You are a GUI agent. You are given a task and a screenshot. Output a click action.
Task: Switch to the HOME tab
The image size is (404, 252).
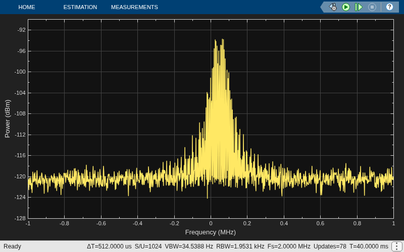pyautogui.click(x=27, y=7)
